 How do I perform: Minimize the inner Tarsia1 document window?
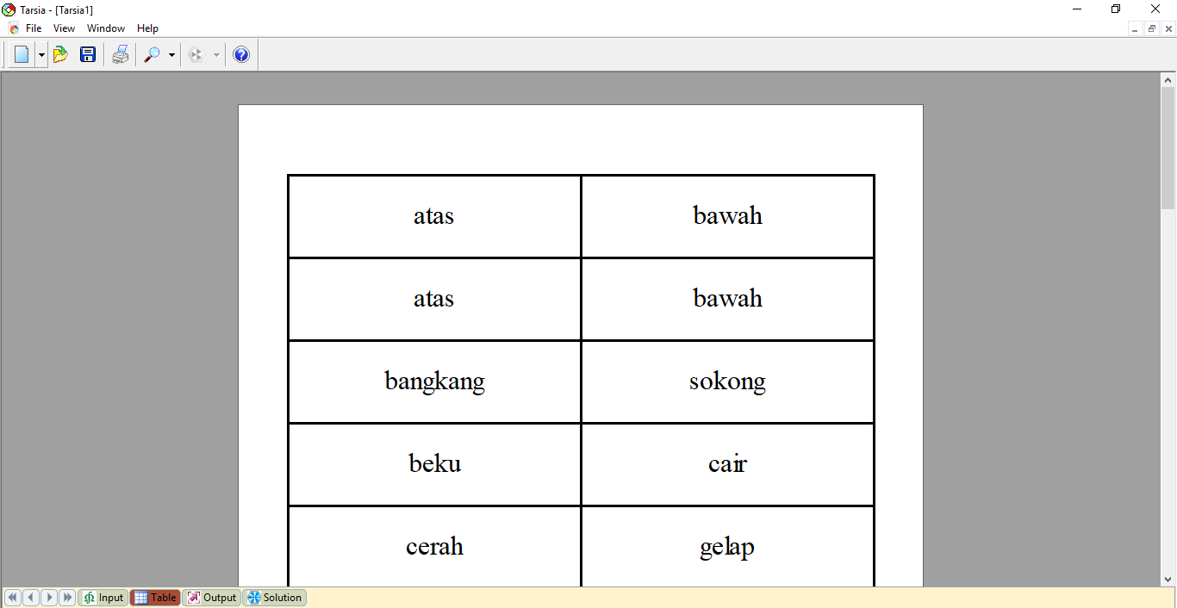click(1135, 28)
